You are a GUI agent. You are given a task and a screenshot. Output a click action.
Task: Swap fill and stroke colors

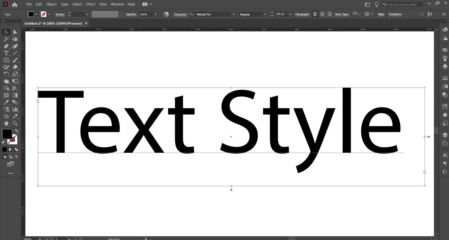17,131
